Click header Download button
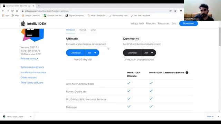Screen dimensions: 221x124 [189, 23]
